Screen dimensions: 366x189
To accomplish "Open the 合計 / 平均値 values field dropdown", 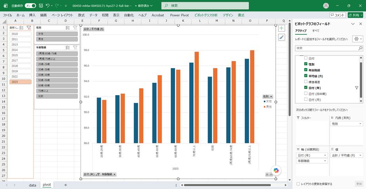I will (x=347, y=155).
